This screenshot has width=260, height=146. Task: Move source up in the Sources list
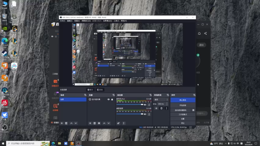coord(104,123)
